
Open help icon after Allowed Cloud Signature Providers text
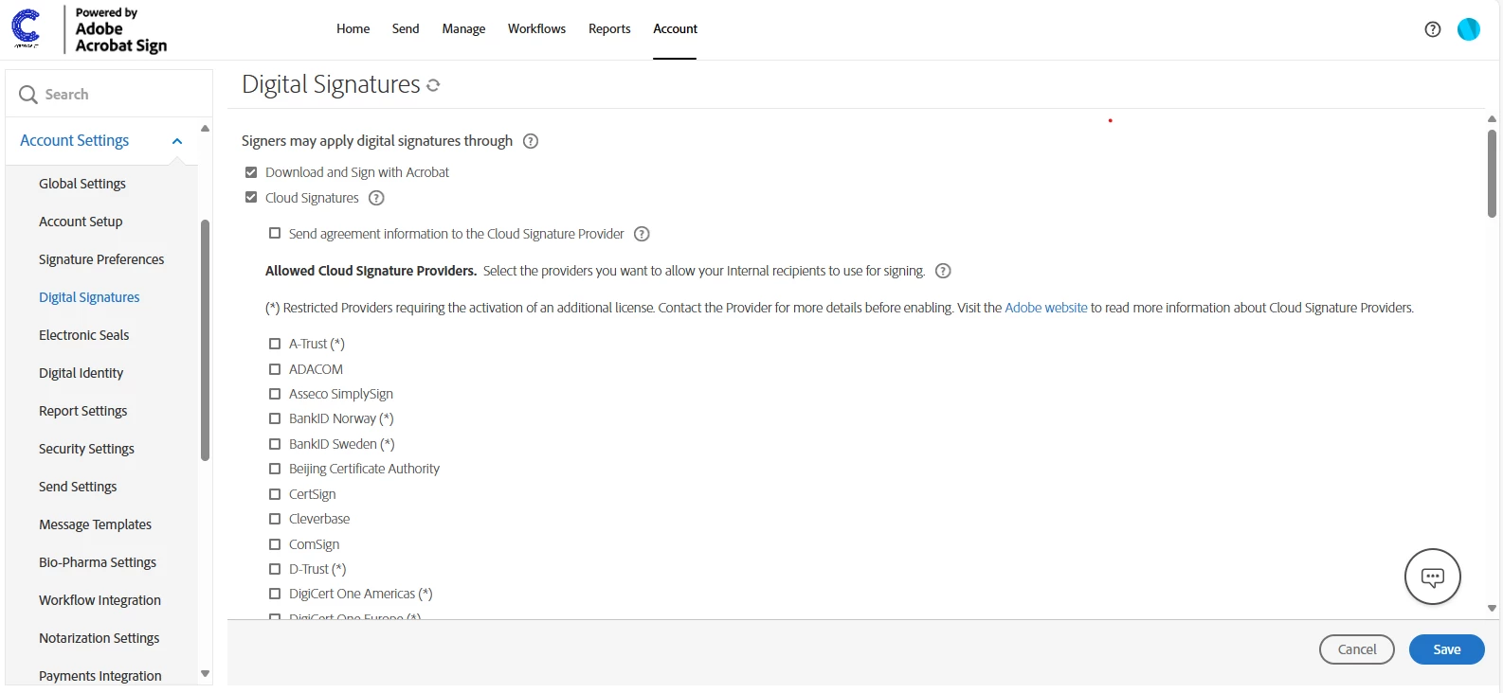[943, 271]
